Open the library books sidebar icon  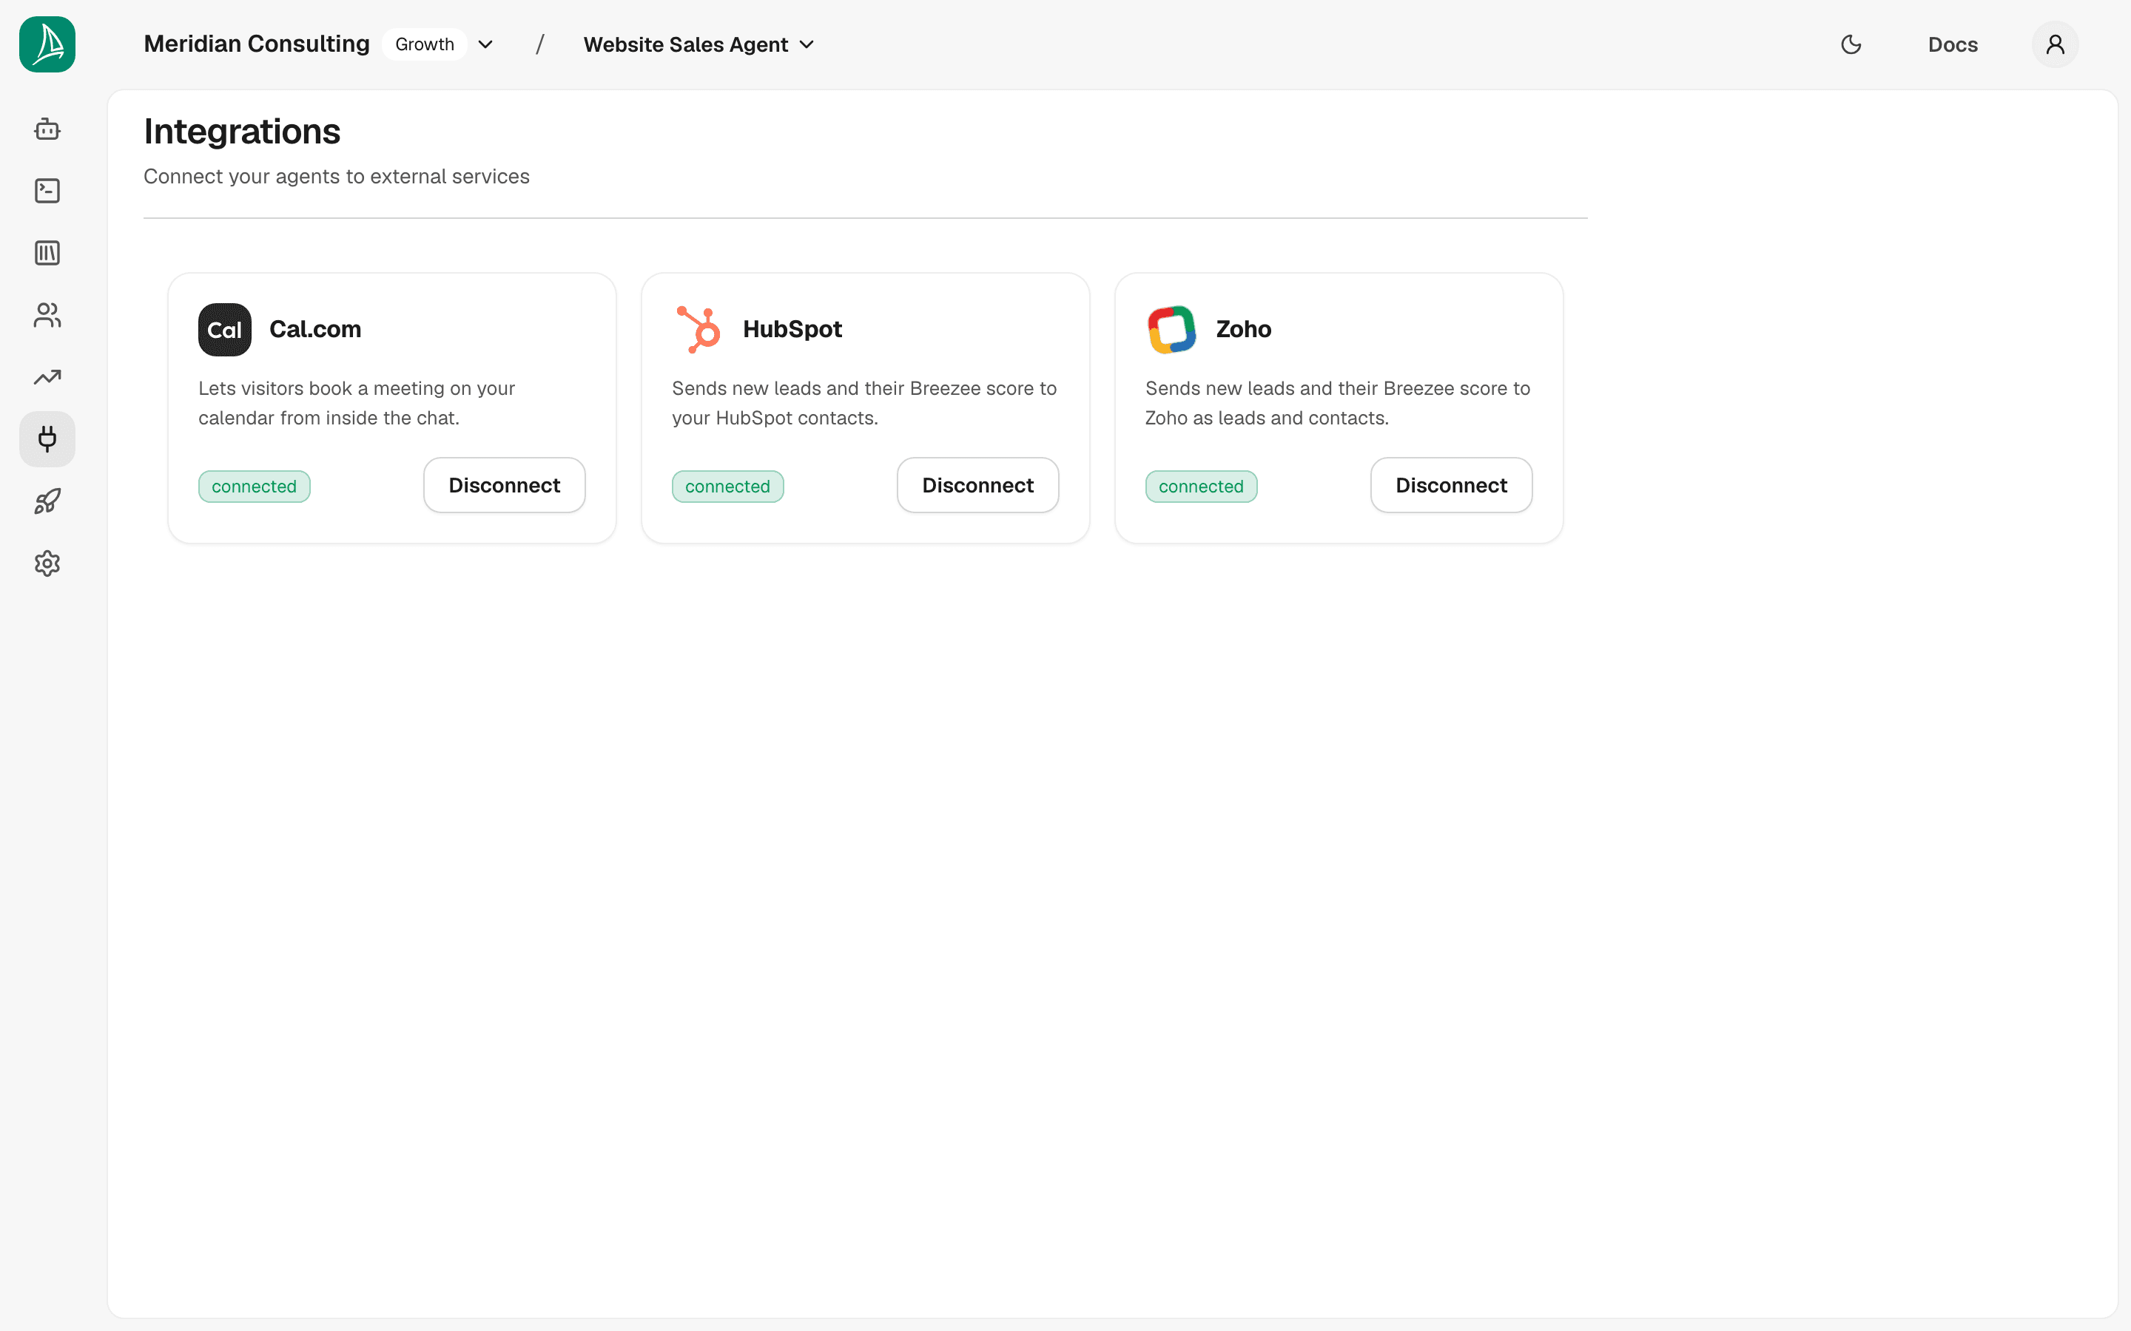point(47,254)
